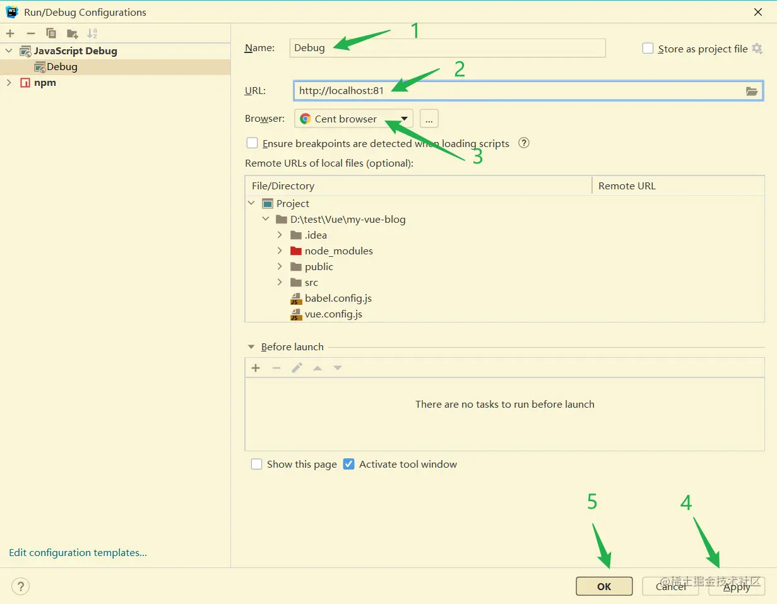Open 'Edit configuration templates...'
Viewport: 777px width, 604px height.
point(77,552)
